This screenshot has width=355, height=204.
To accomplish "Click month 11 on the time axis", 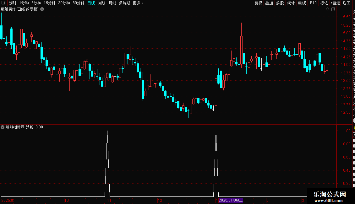I will coord(109,200).
